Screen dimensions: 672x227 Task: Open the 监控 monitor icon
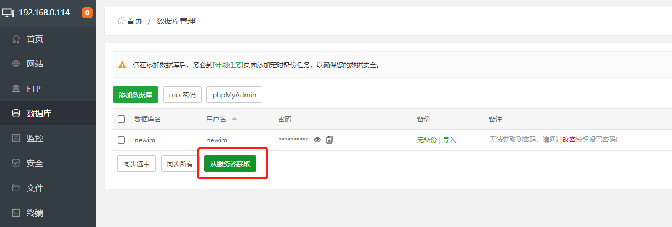click(16, 138)
